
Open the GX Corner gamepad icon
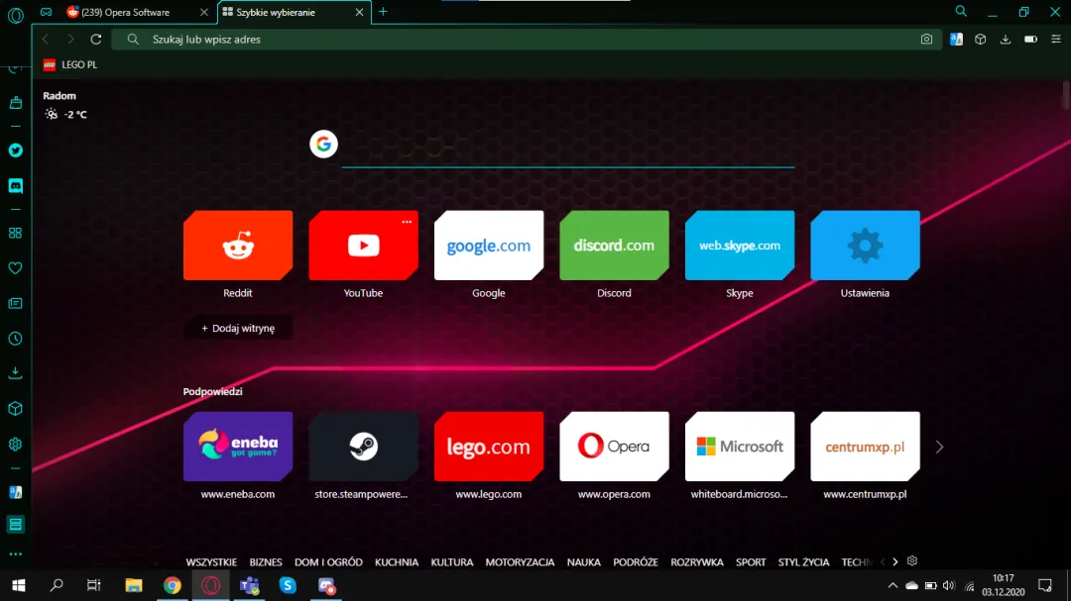[46, 12]
